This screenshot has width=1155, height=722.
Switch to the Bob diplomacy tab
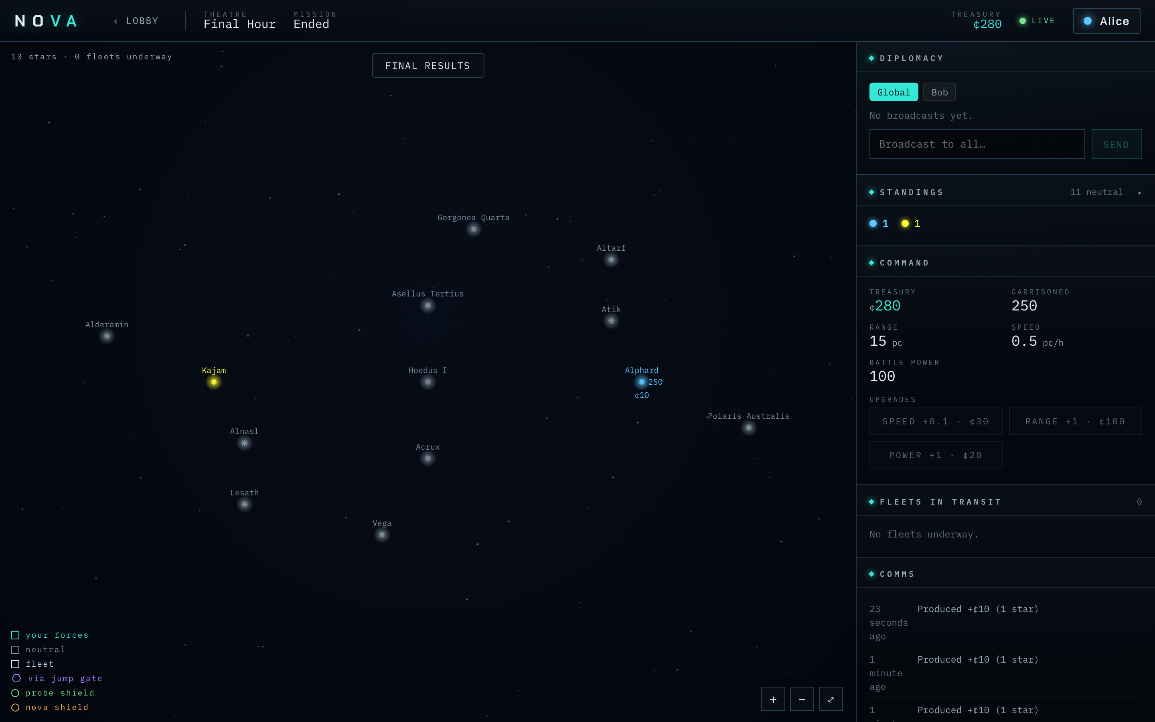tap(939, 92)
